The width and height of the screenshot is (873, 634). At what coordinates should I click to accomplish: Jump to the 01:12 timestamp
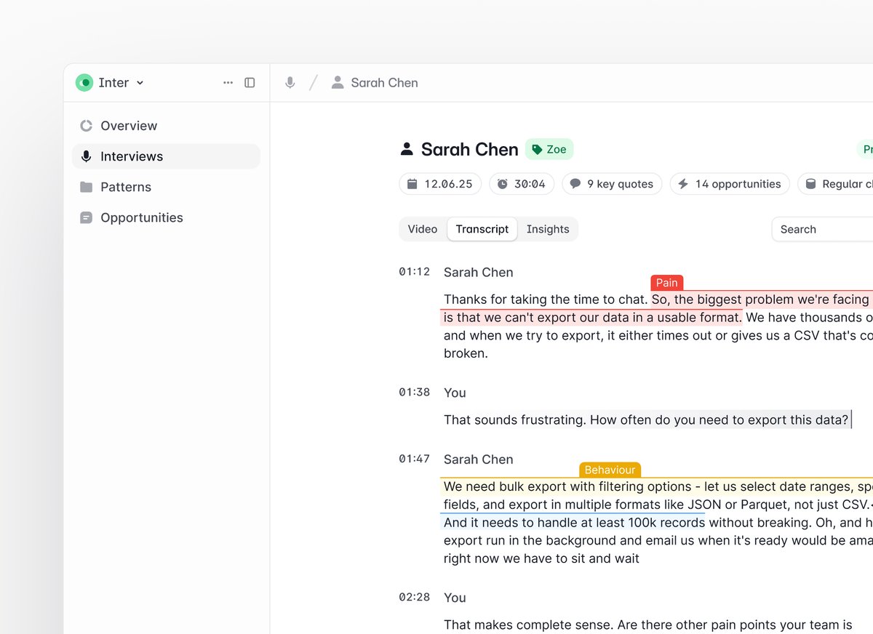[415, 272]
